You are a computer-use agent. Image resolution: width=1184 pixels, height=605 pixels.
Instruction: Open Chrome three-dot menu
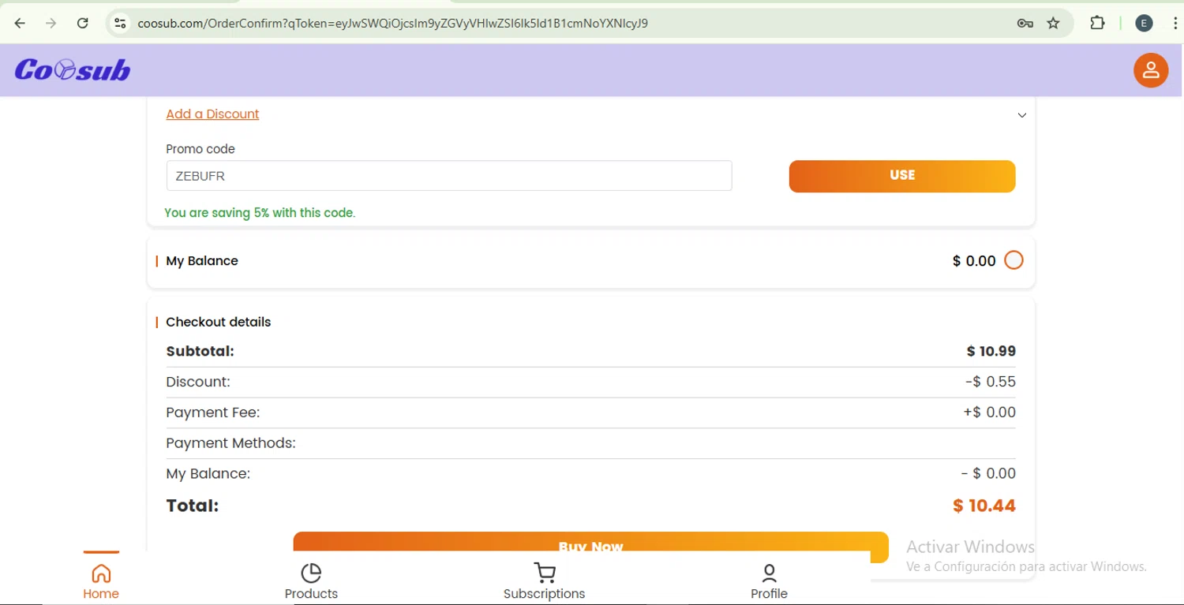[x=1175, y=23]
